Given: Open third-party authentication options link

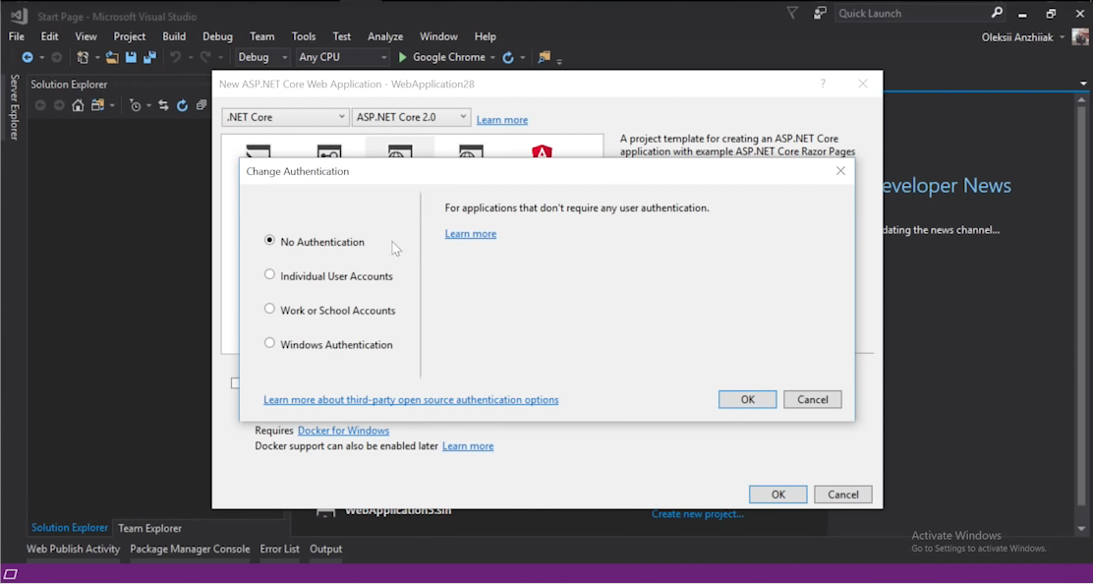Looking at the screenshot, I should tap(411, 399).
